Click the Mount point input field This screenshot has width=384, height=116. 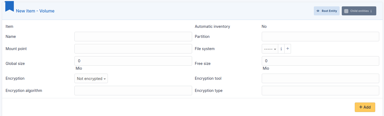(x=133, y=49)
